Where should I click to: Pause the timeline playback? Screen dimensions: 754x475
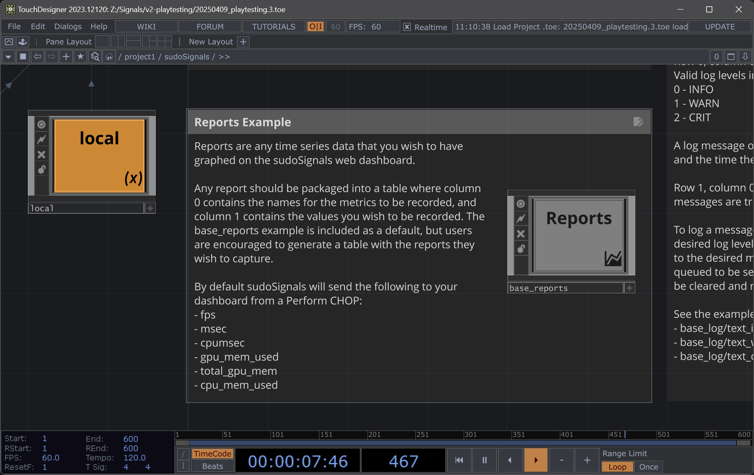pyautogui.click(x=484, y=460)
